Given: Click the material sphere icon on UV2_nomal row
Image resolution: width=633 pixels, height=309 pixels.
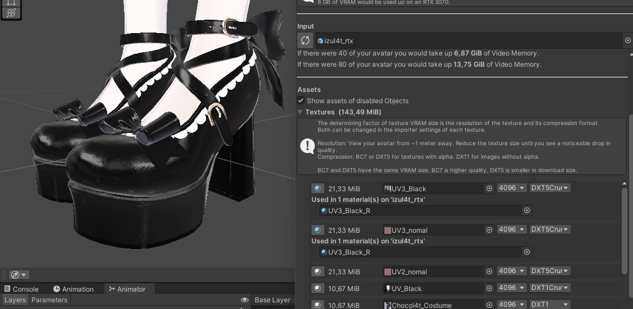Looking at the screenshot, I should point(318,271).
